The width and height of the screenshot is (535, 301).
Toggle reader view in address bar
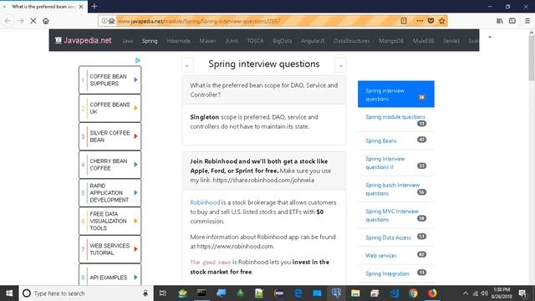[x=404, y=21]
